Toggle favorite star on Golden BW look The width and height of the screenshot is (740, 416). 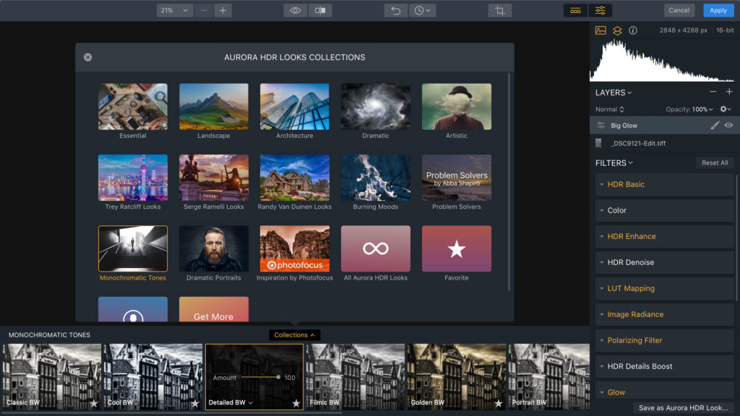click(x=499, y=403)
